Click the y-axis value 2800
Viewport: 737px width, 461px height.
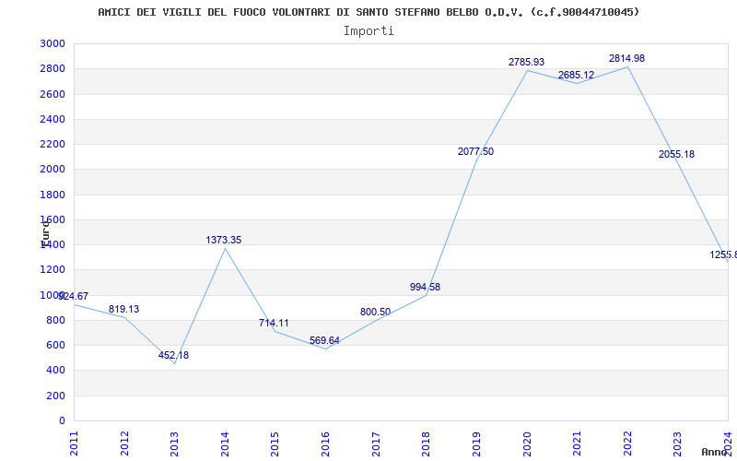(x=53, y=68)
